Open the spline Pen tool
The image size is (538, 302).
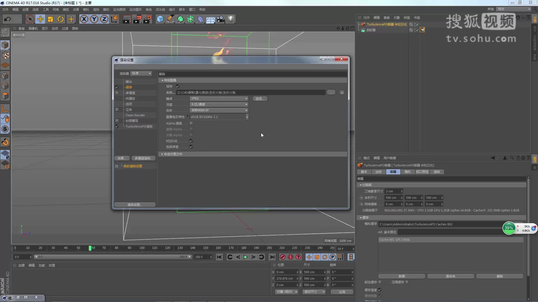point(170,19)
